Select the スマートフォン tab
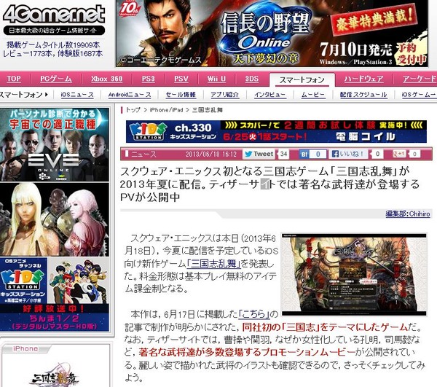 302,80
